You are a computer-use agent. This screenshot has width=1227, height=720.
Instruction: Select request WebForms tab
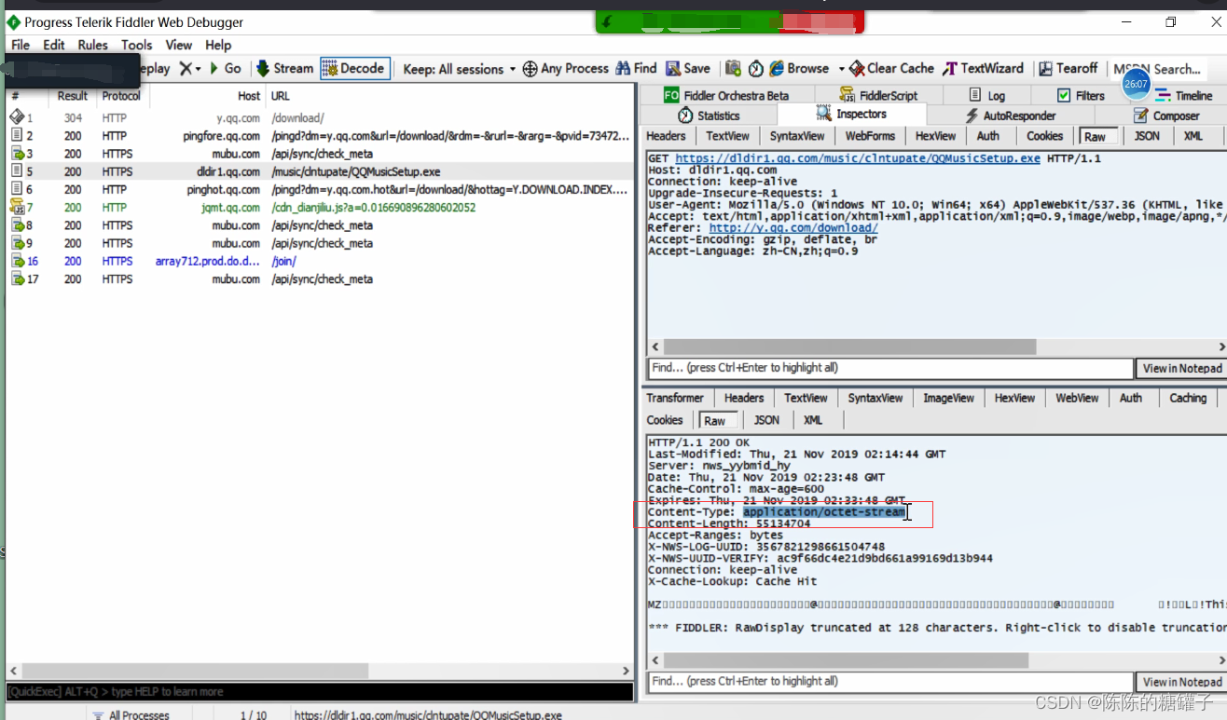(x=869, y=136)
